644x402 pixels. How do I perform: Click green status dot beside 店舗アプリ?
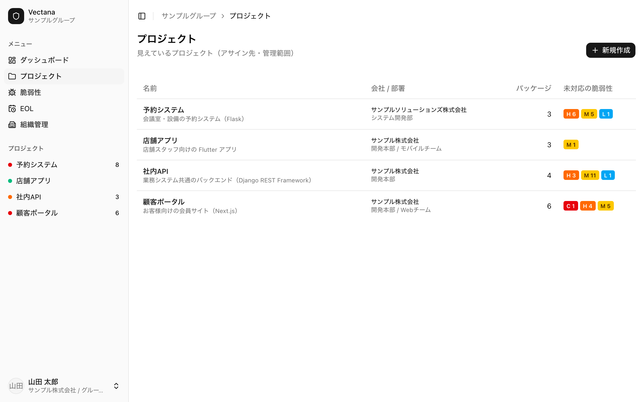pyautogui.click(x=10, y=181)
